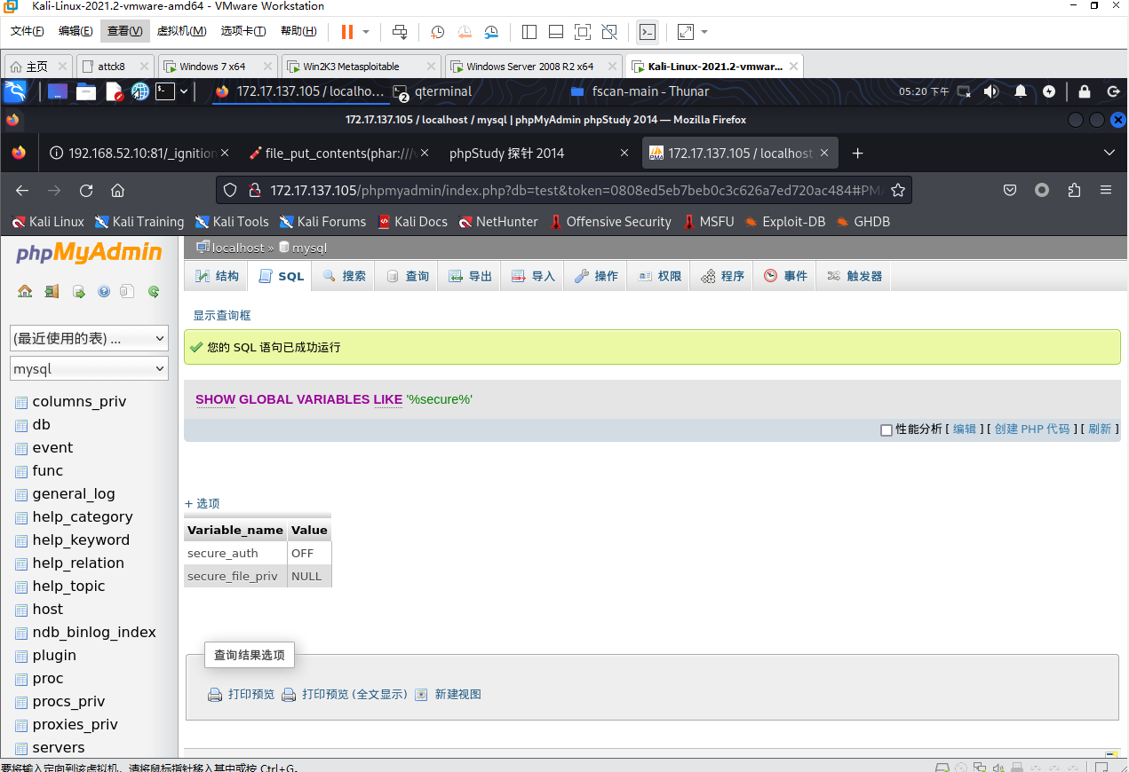The image size is (1129, 772).
Task: Bookmark this page with the star icon
Action: click(x=898, y=190)
